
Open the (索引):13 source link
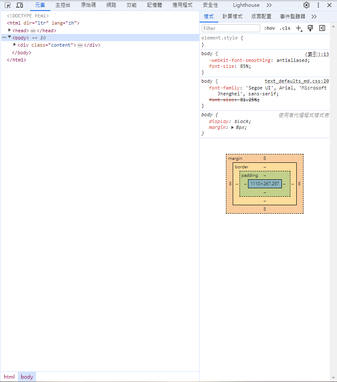317,54
